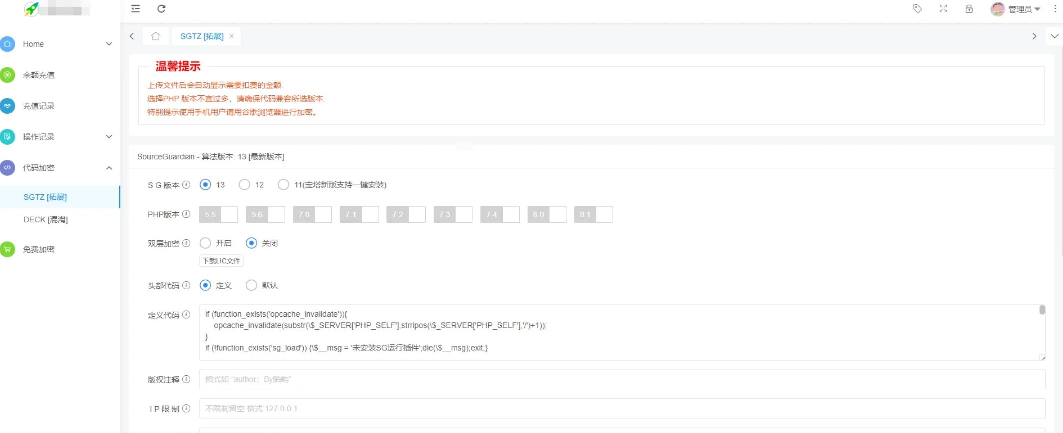
Task: Click the home tab icon
Action: tap(156, 36)
